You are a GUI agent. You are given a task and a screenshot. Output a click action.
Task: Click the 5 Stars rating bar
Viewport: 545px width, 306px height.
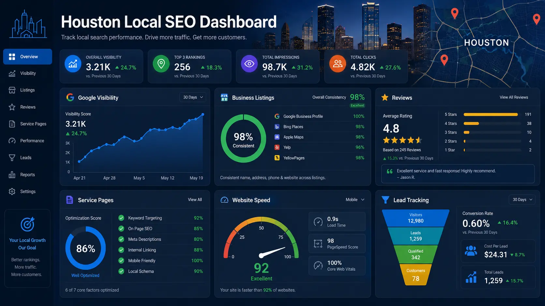tap(492, 114)
